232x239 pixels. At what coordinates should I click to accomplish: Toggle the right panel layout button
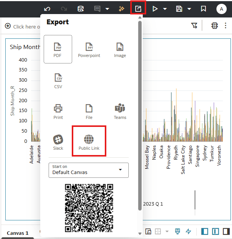(x=226, y=231)
